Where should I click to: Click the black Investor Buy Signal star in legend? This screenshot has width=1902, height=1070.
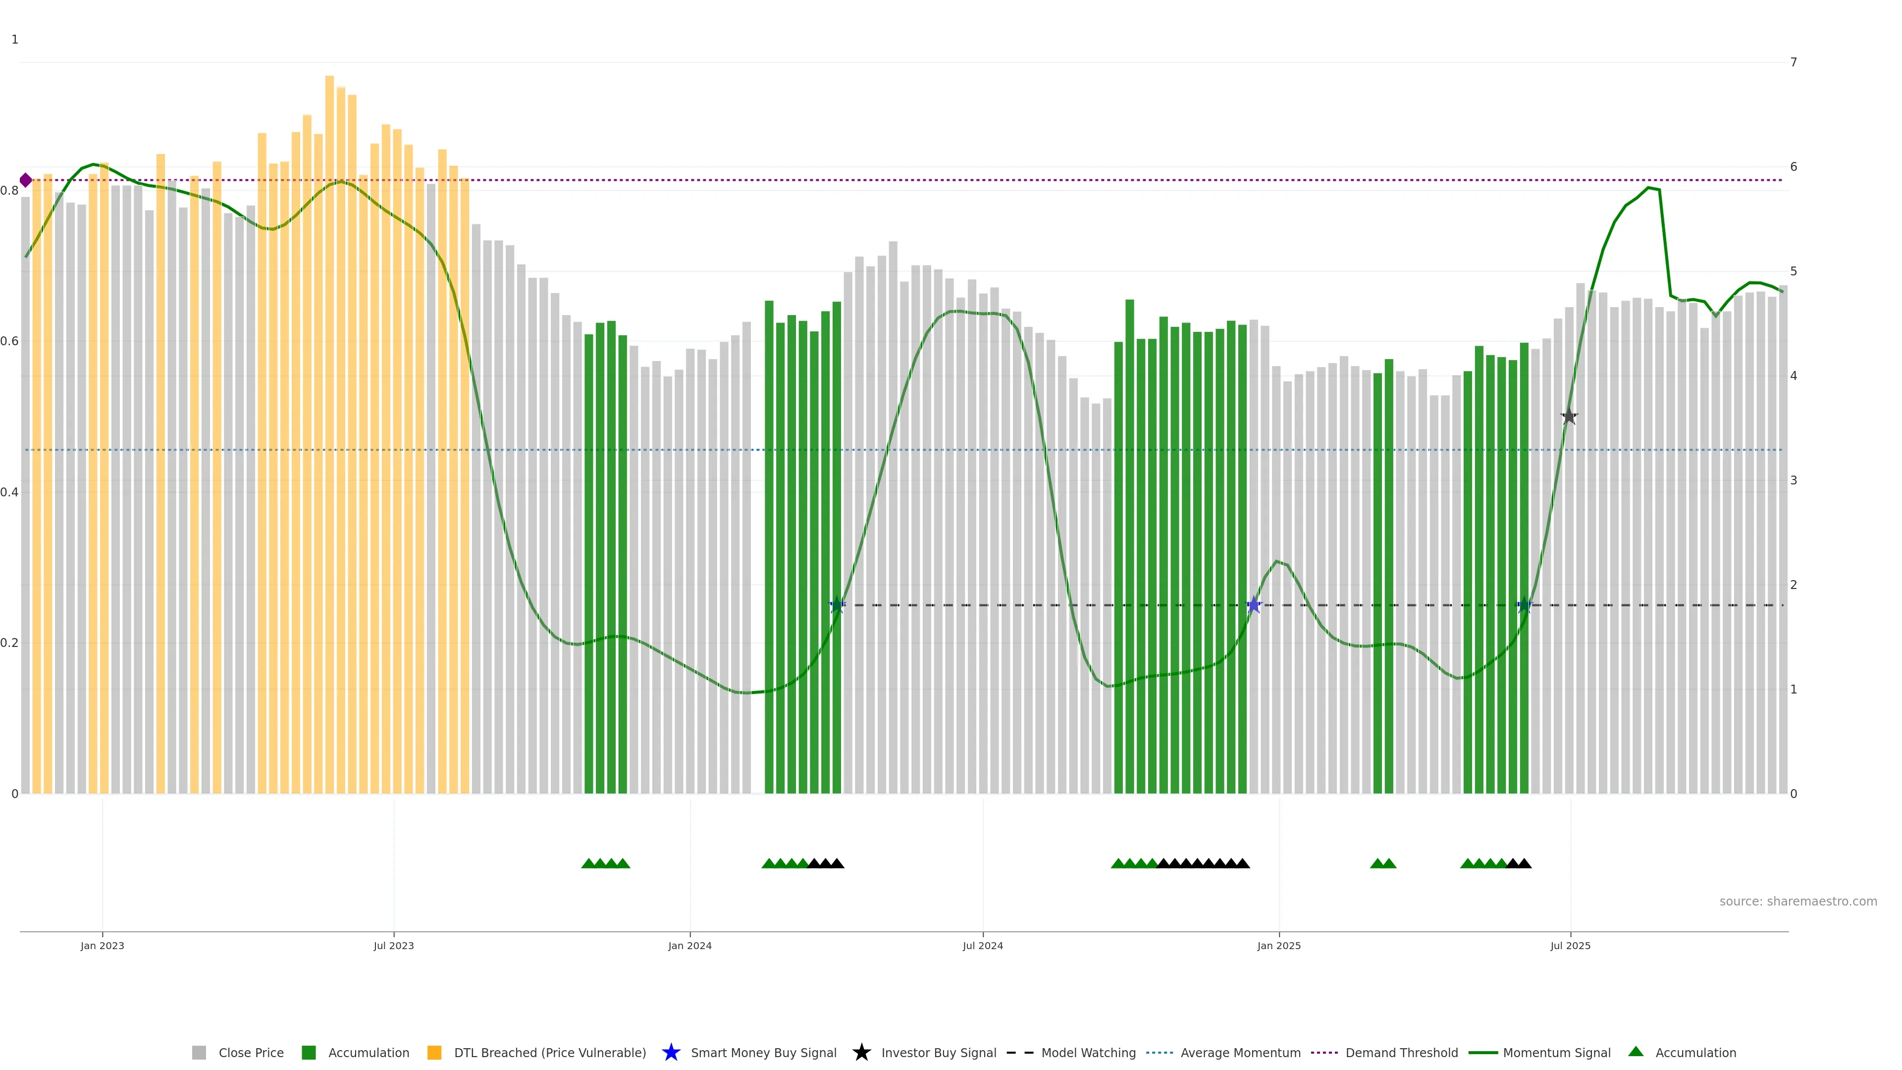click(x=861, y=1052)
